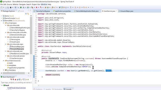
Task: Click Package Explorer scrollbar down arrow
Action: pos(31,71)
